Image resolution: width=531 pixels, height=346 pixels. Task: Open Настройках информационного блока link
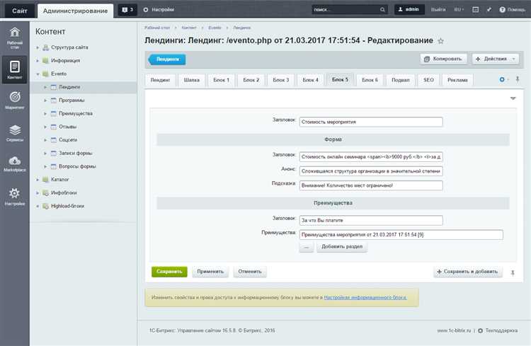365,297
